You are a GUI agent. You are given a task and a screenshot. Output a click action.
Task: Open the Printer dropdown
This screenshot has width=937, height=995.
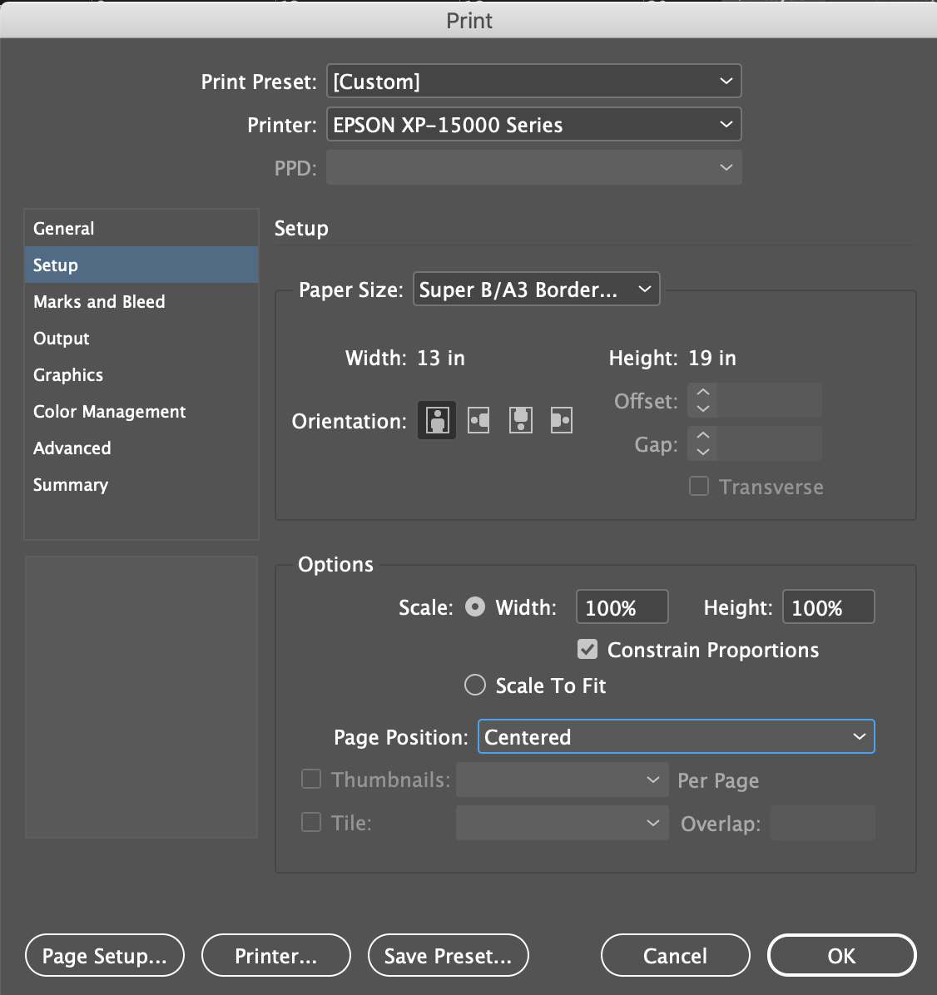point(533,124)
